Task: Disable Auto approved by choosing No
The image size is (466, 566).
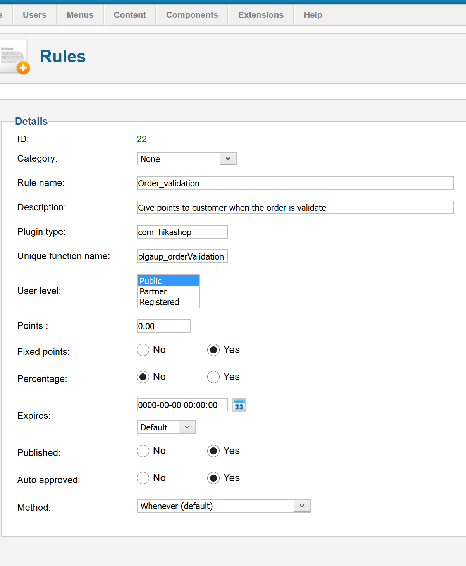Action: pyautogui.click(x=143, y=478)
